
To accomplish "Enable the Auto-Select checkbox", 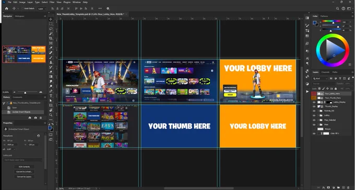I will tap(22, 8).
